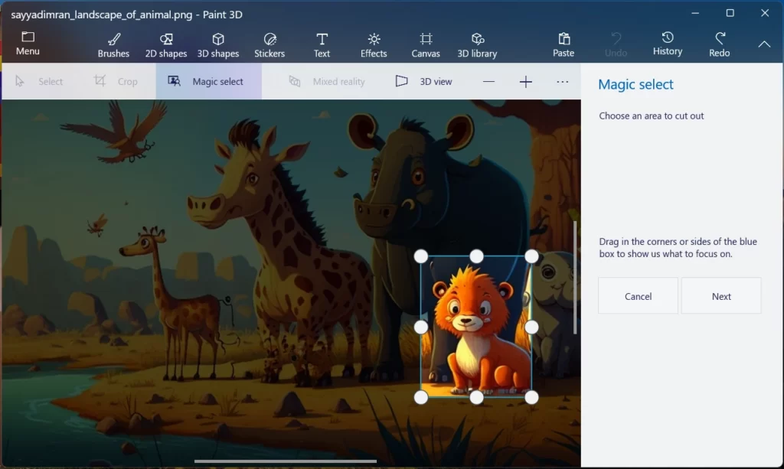Click the bottom-right selection handle
This screenshot has width=784, height=469.
coord(531,398)
